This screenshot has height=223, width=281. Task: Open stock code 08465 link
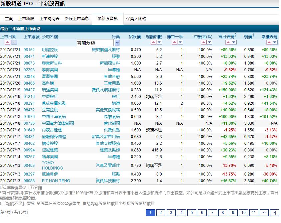pyautogui.click(x=29, y=83)
